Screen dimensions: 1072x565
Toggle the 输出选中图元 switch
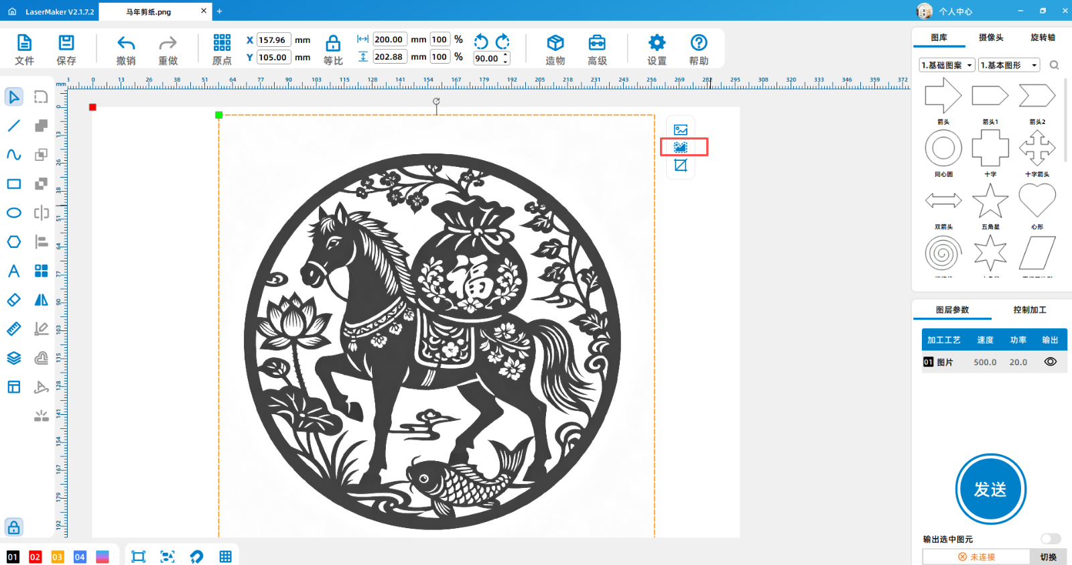[1050, 539]
